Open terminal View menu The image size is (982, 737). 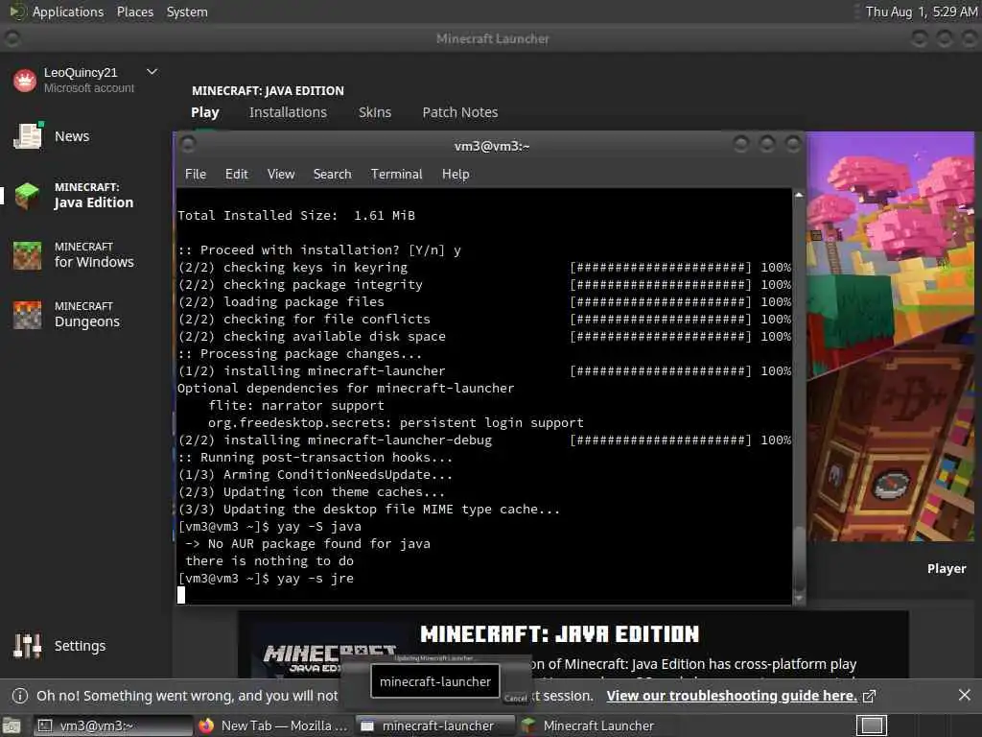click(281, 174)
